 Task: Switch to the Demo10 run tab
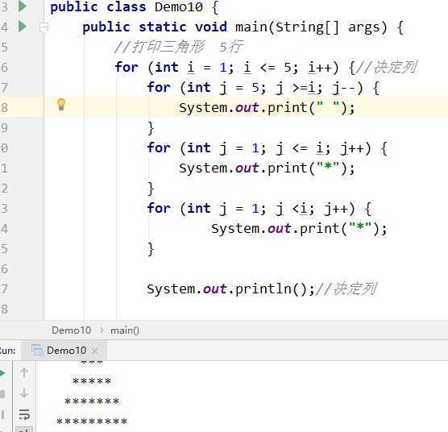point(66,351)
